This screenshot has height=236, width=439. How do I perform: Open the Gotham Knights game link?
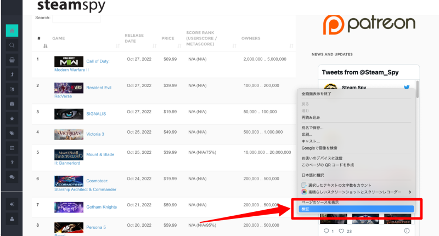pos(103,207)
